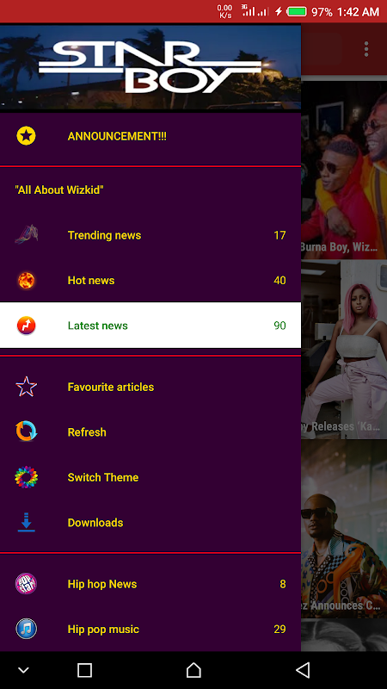Tap the Hip pop music note icon
Screen dimensions: 387x689
(27, 630)
